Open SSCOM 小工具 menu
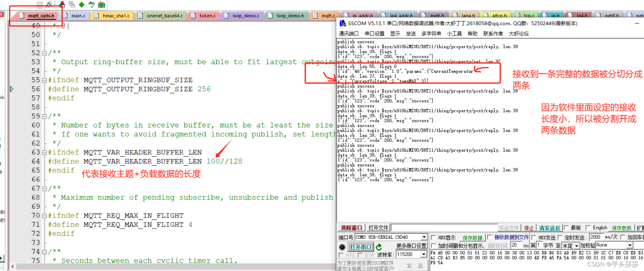The height and width of the screenshot is (271, 644). (x=454, y=34)
